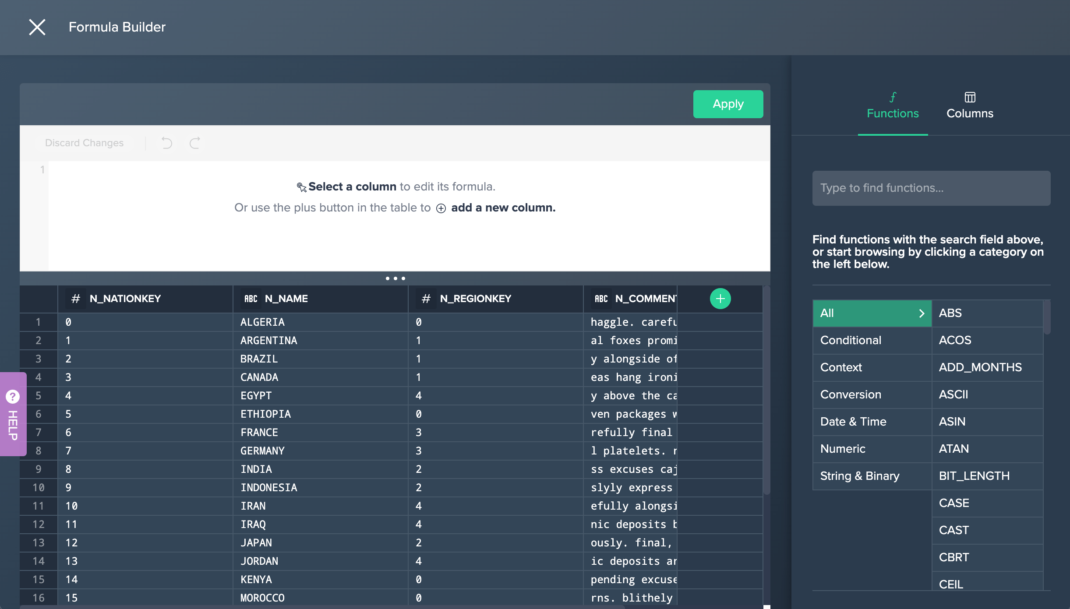
Task: Click the ABC text type icon on N_NAME
Action: [x=251, y=298]
